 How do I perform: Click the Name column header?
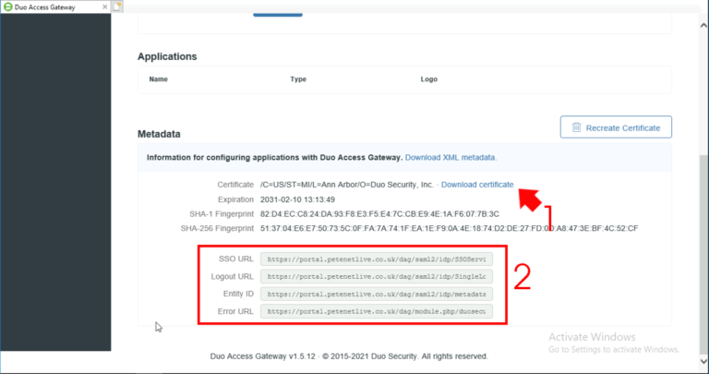click(158, 79)
